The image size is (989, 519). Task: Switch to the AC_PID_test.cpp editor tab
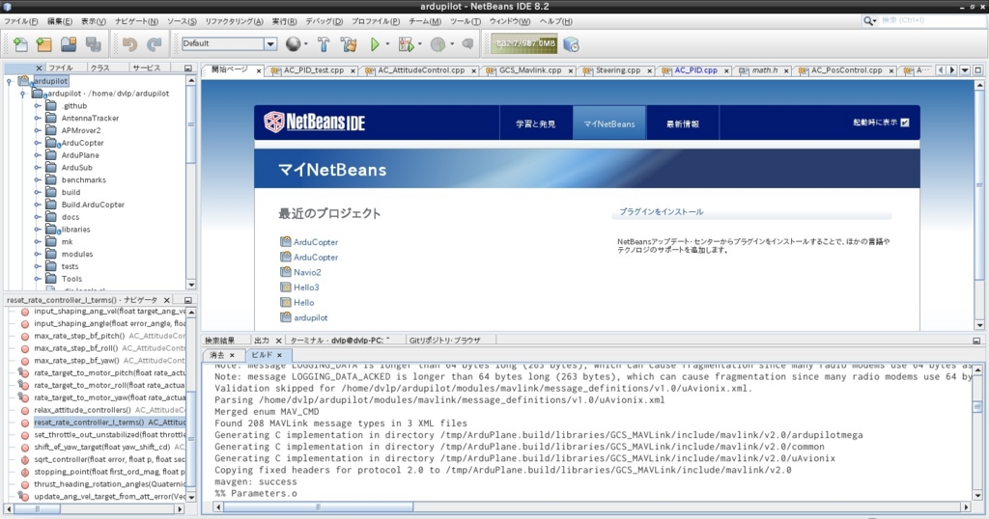[x=314, y=70]
